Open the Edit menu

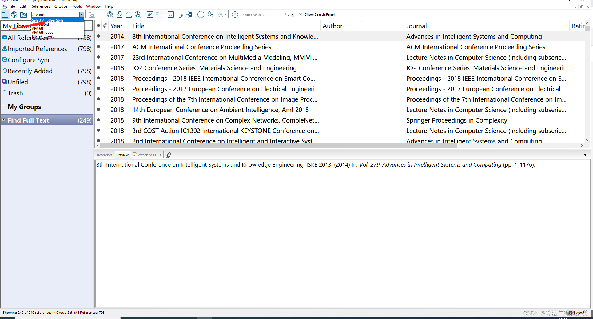[23, 6]
